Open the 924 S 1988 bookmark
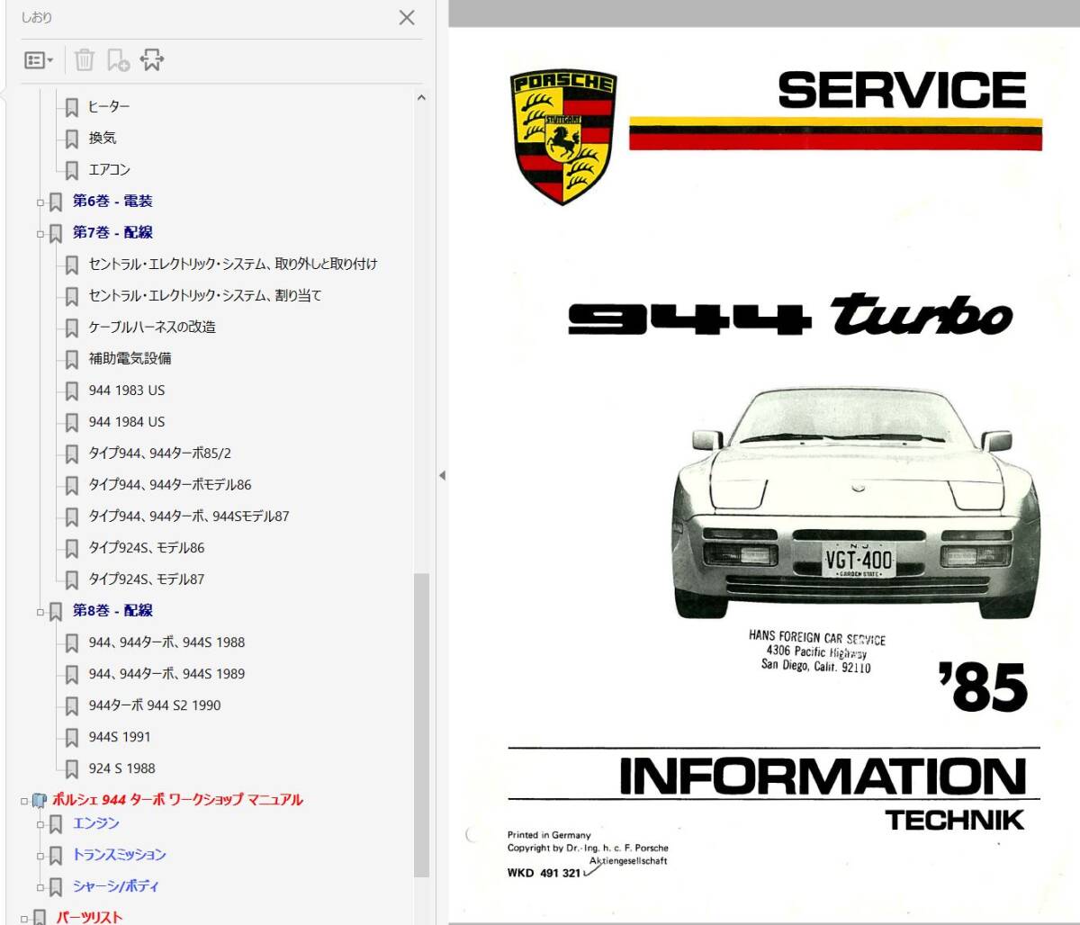Viewport: 1080px width, 925px height. tap(121, 768)
